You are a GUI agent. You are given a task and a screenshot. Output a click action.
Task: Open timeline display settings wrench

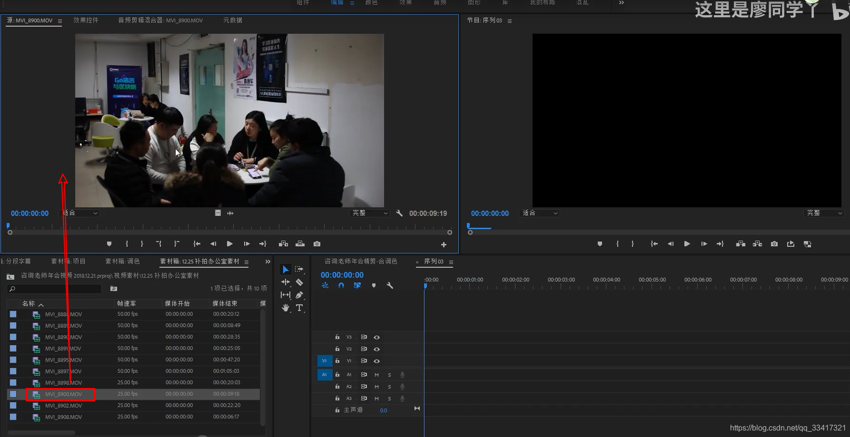point(390,285)
